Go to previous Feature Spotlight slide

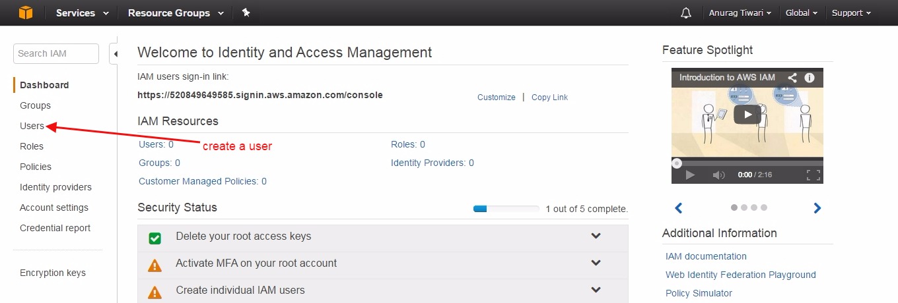point(678,208)
